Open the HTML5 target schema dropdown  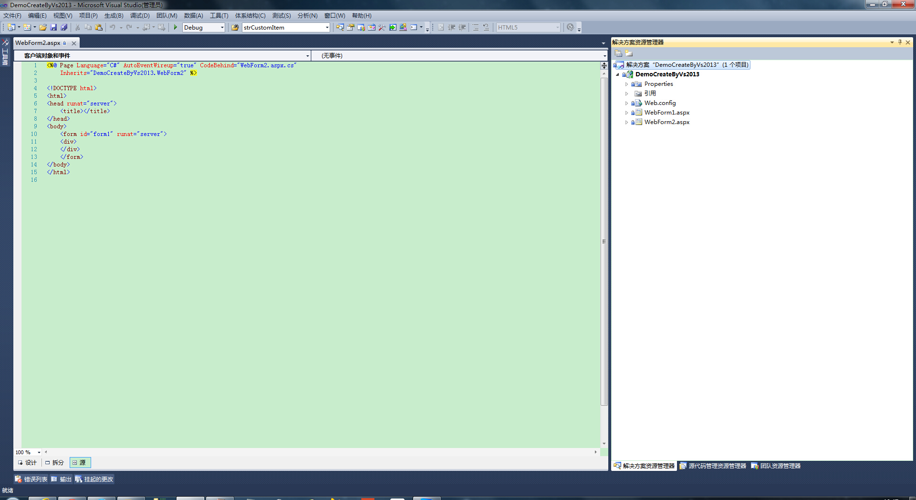[529, 27]
